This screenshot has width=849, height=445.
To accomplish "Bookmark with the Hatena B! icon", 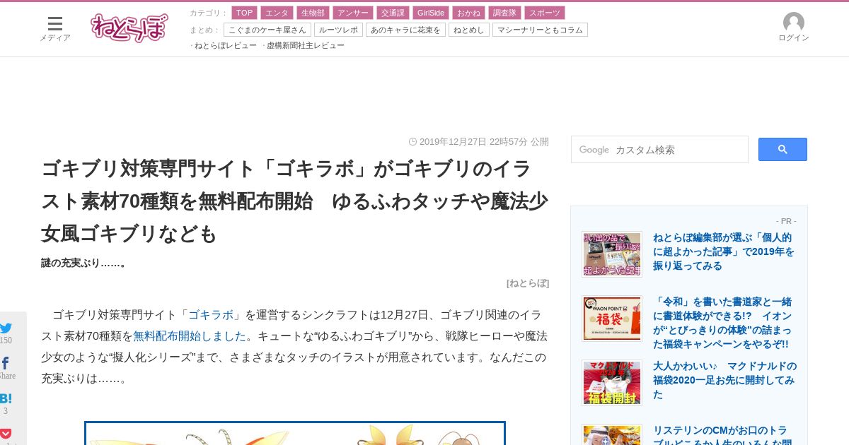I will tap(6, 398).
